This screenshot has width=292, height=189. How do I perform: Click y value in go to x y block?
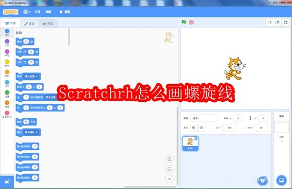(39, 87)
